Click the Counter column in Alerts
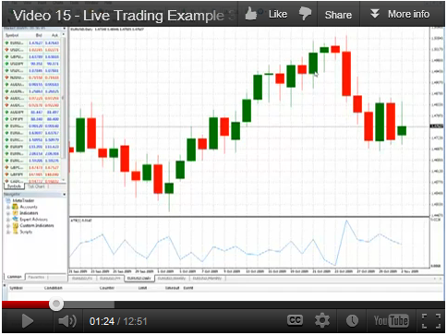Screen dimensions: 447x335 coord(107,288)
